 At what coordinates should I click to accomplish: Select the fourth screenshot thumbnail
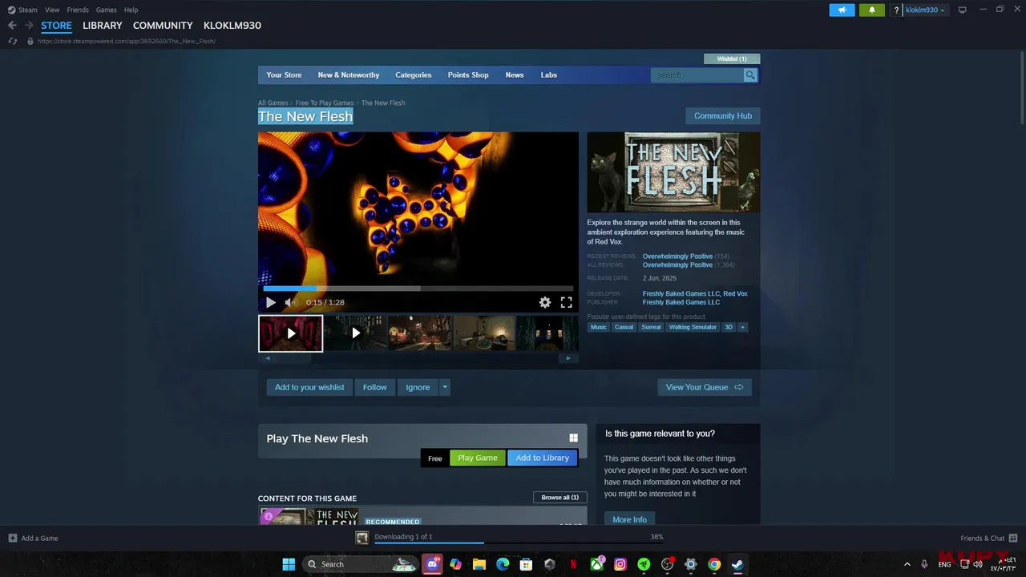pyautogui.click(x=484, y=333)
